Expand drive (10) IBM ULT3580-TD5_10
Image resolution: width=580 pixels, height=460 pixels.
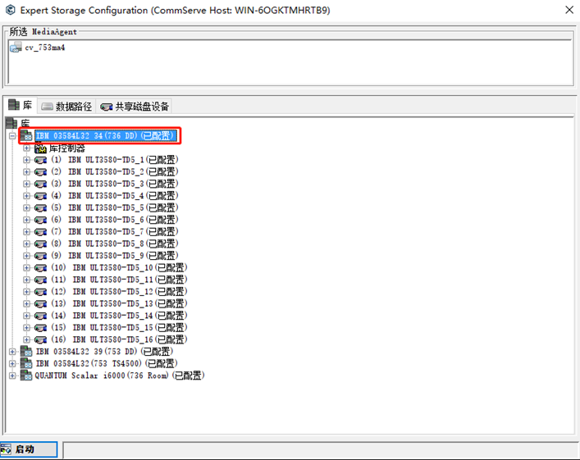(x=26, y=267)
